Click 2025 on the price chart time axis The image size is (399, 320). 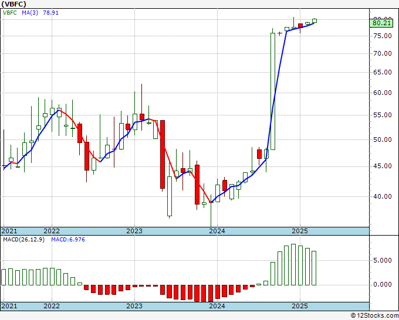[x=300, y=231]
